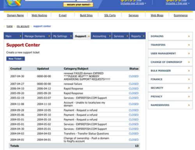
Task: Click the New Ticket button
Action: point(16,59)
